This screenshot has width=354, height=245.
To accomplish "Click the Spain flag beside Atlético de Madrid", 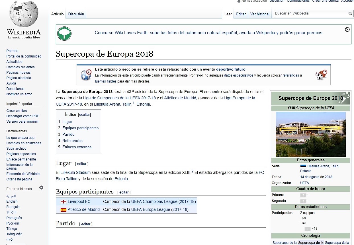I will coord(64,210).
